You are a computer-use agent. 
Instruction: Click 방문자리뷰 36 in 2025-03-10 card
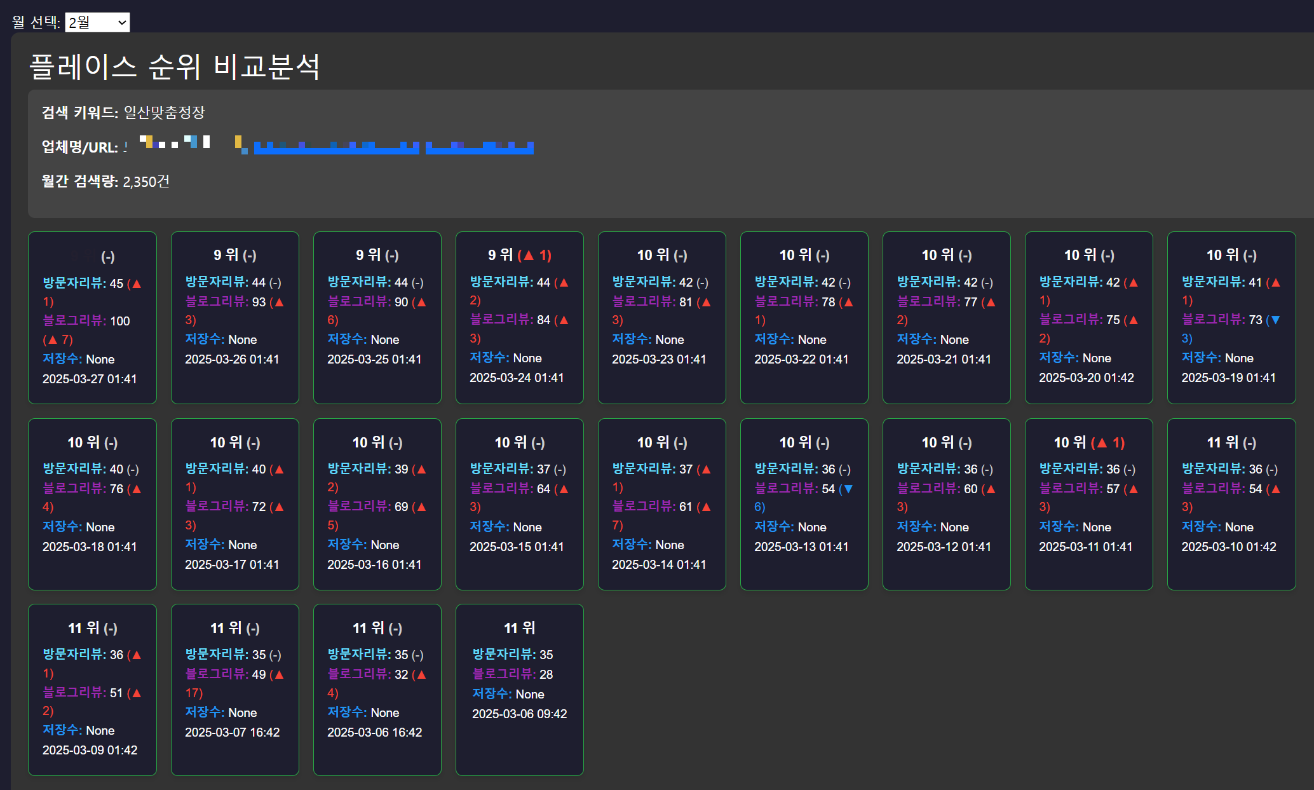pos(1222,469)
